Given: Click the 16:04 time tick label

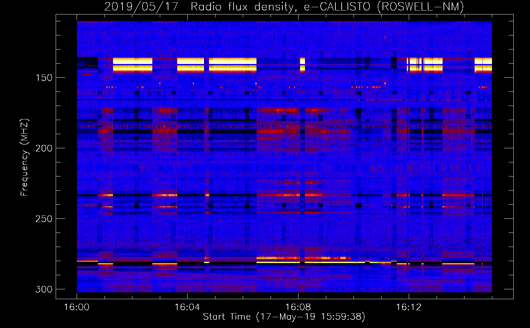Looking at the screenshot, I should click(x=187, y=307).
